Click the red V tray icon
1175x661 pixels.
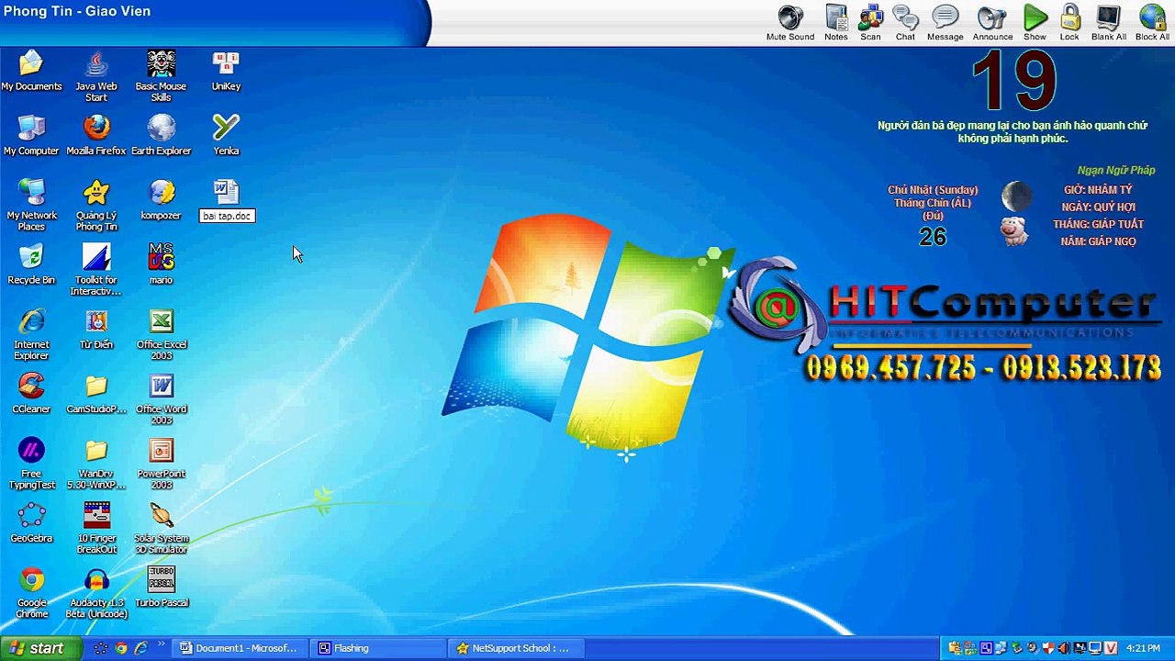(1109, 648)
